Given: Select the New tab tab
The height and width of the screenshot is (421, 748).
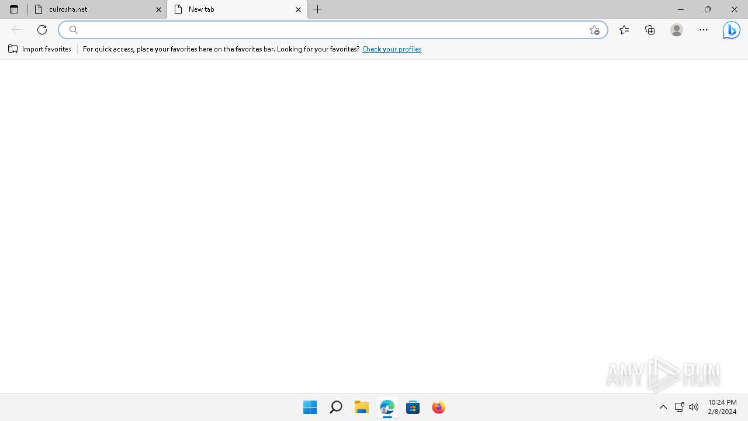Looking at the screenshot, I should 237,9.
